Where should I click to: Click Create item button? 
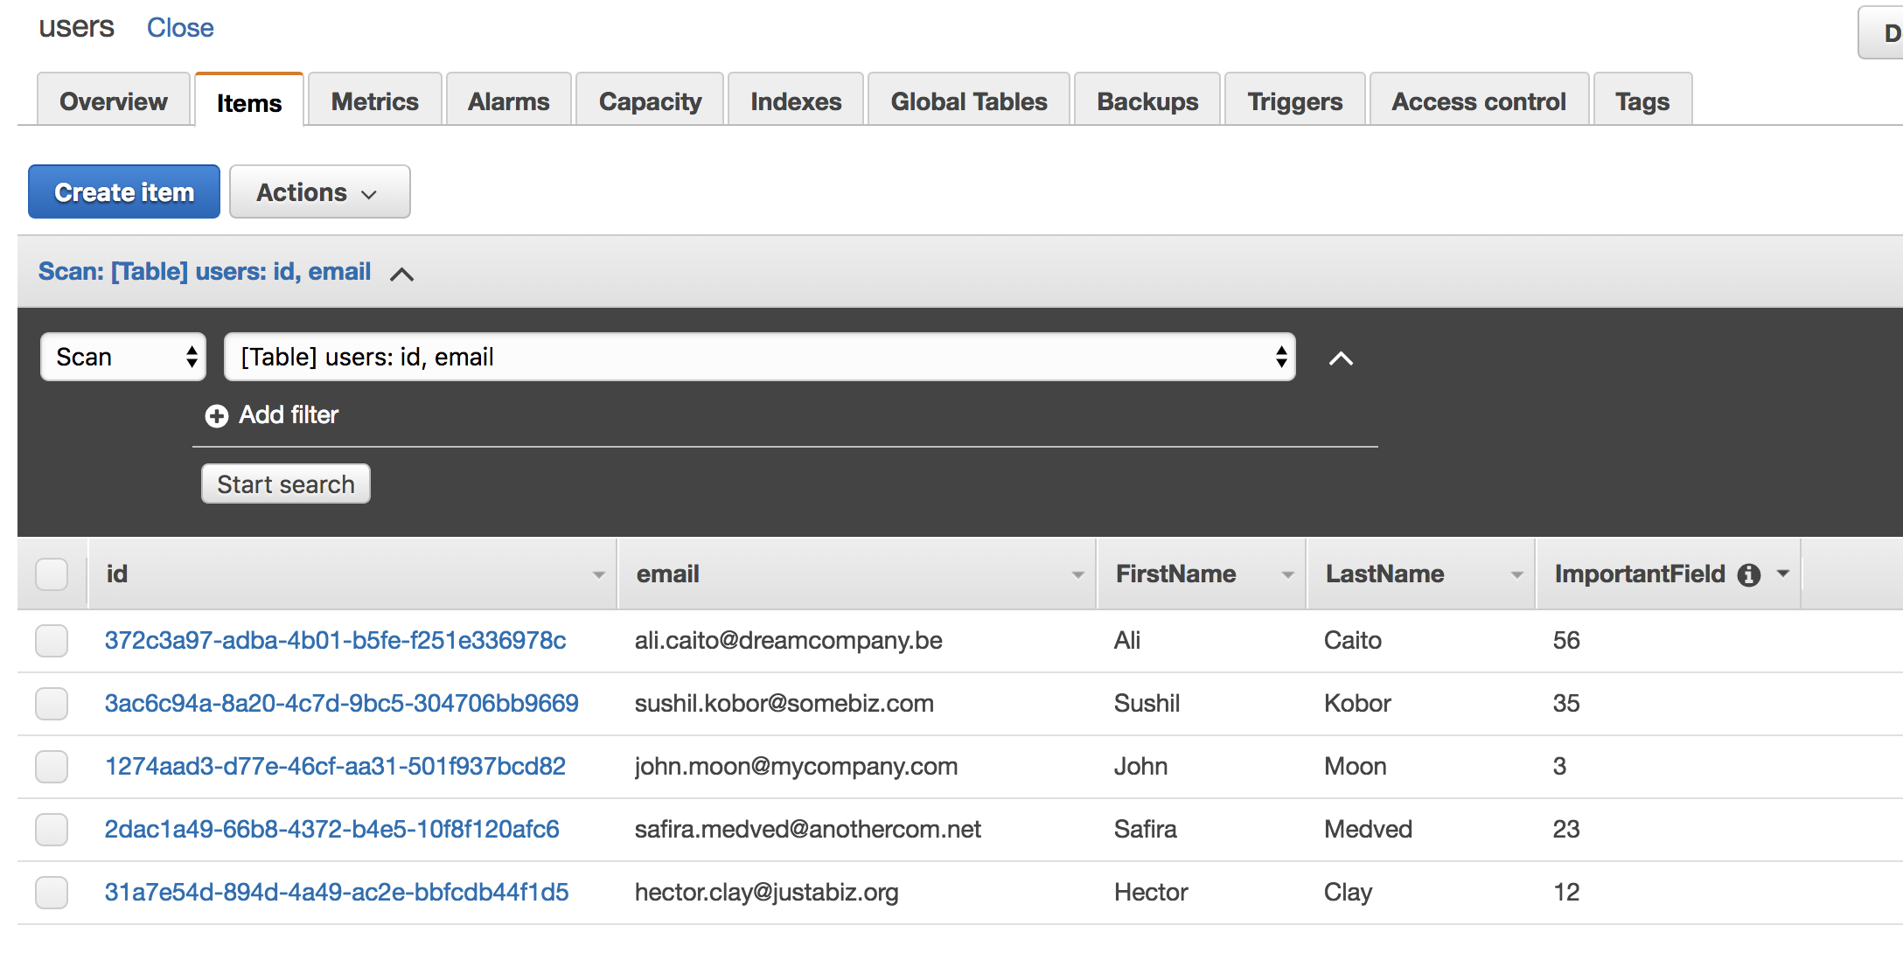[x=122, y=192]
